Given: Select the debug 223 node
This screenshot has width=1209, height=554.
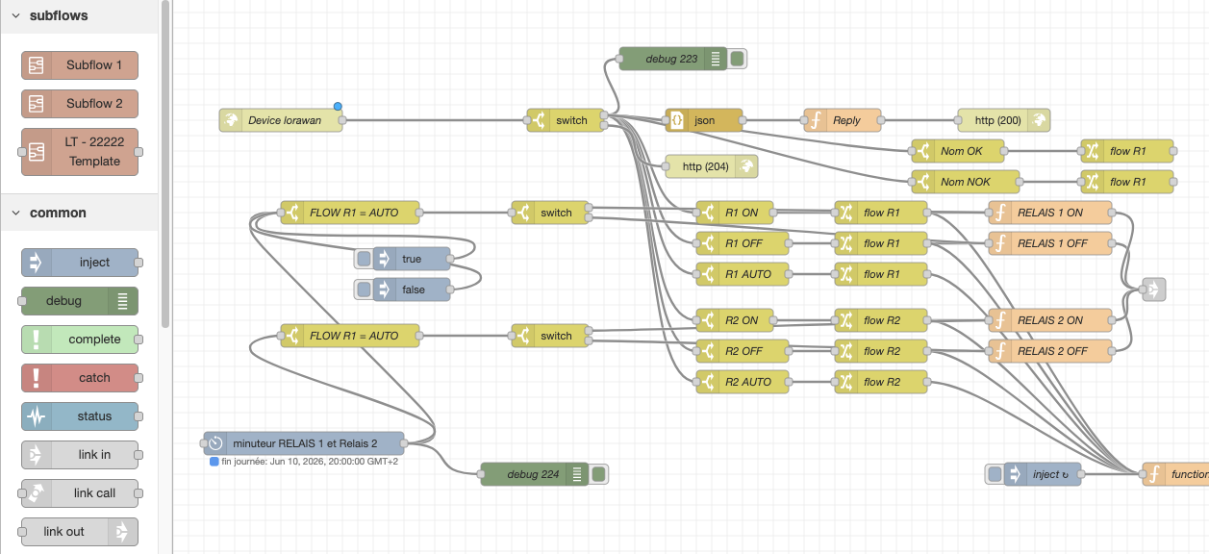Looking at the screenshot, I should [x=671, y=59].
